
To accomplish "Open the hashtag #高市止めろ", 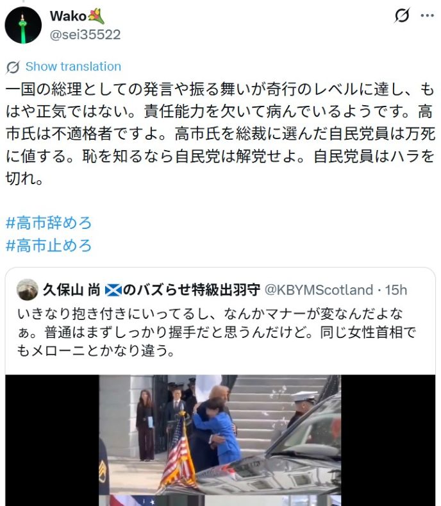I will (49, 245).
